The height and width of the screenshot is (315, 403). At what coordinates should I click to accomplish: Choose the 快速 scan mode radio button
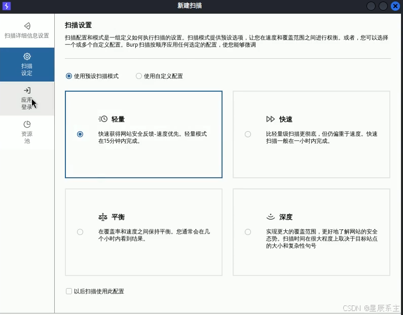pos(248,134)
